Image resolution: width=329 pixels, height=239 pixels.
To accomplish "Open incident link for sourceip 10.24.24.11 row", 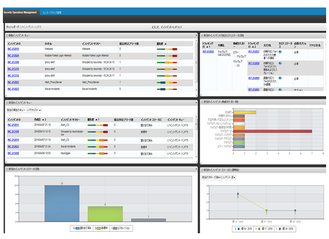I will point(13,76).
